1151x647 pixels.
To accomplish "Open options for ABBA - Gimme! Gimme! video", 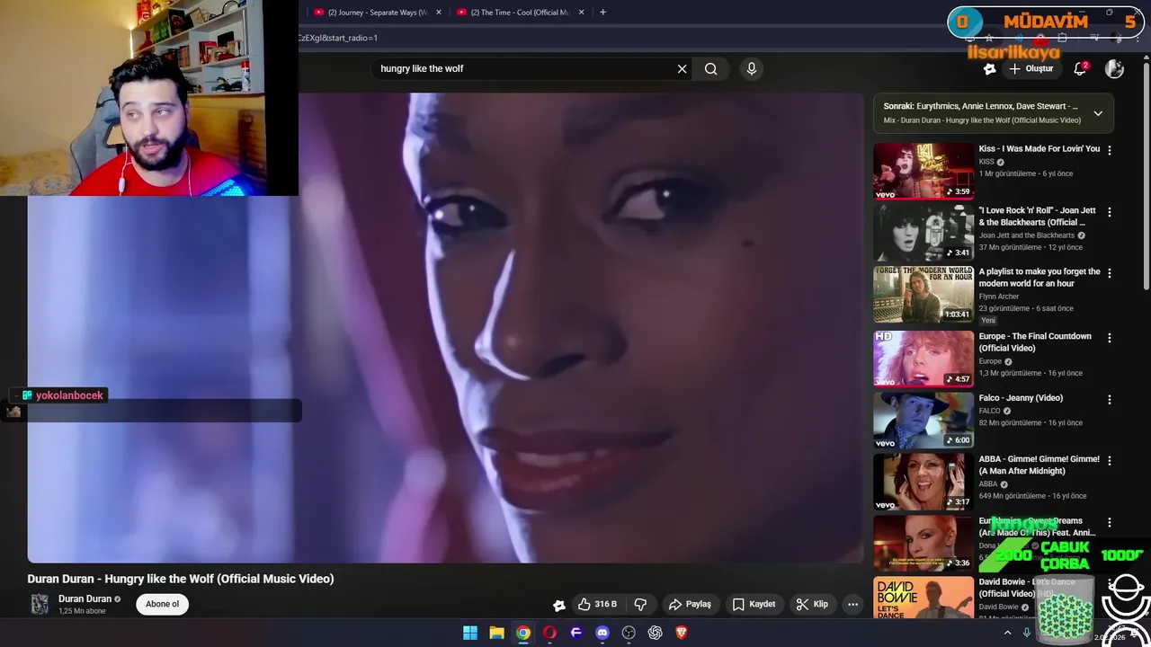I will click(x=1109, y=460).
